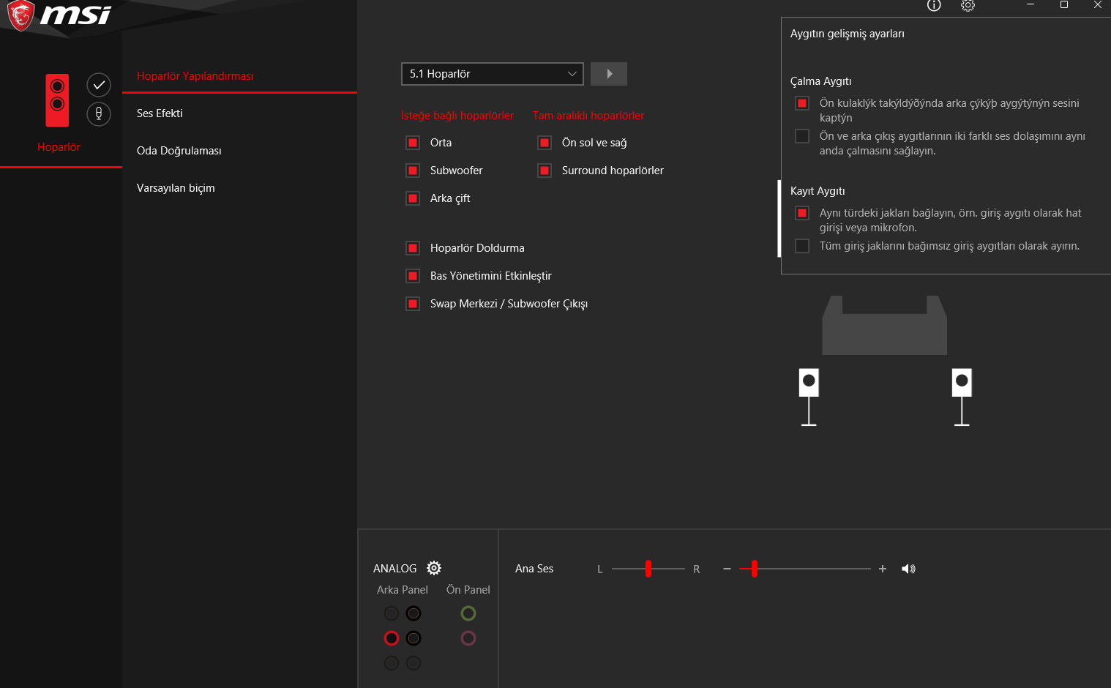Select the red Hoparlör speaker device icon
Image resolution: width=1111 pixels, height=688 pixels.
coord(57,100)
